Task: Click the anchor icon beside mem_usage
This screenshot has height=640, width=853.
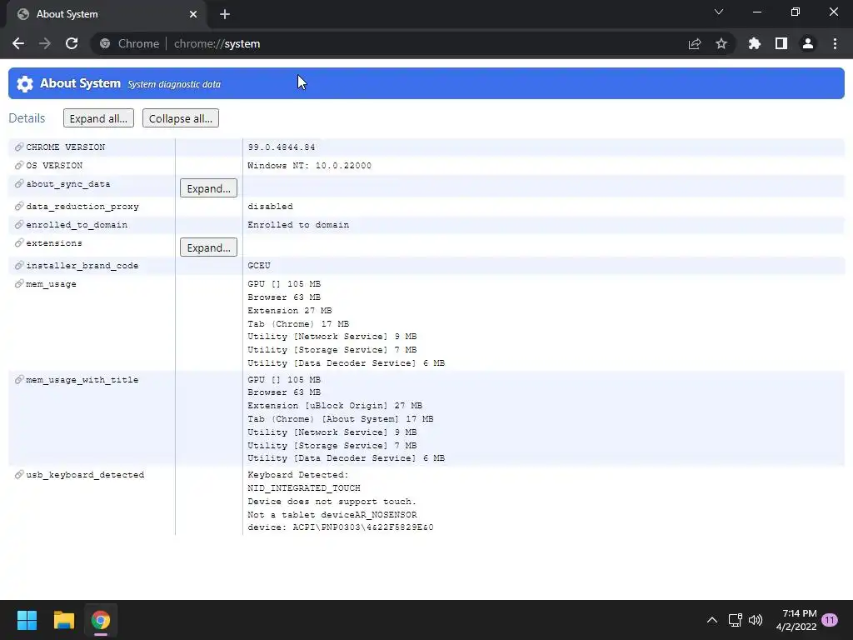Action: (x=19, y=283)
